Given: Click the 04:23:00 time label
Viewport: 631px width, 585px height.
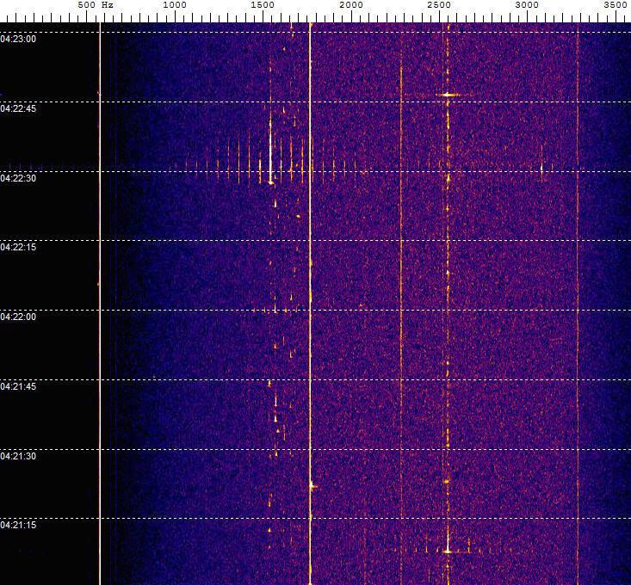Looking at the screenshot, I should tap(18, 39).
